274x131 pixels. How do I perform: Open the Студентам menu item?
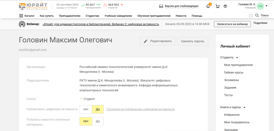pos(92,16)
